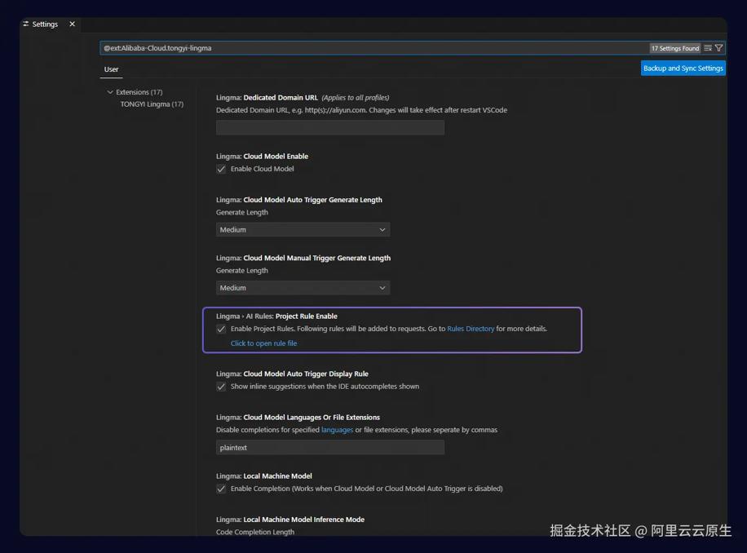Image resolution: width=747 pixels, height=553 pixels.
Task: Click Cloud Model Manual Trigger Generate Length title
Action: pos(303,259)
